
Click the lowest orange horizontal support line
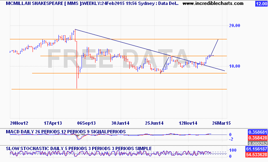click(119, 89)
